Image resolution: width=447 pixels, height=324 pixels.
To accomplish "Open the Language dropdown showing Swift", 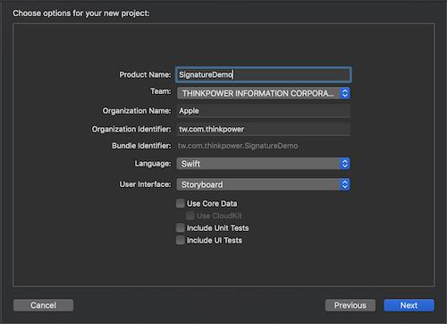I will (264, 164).
